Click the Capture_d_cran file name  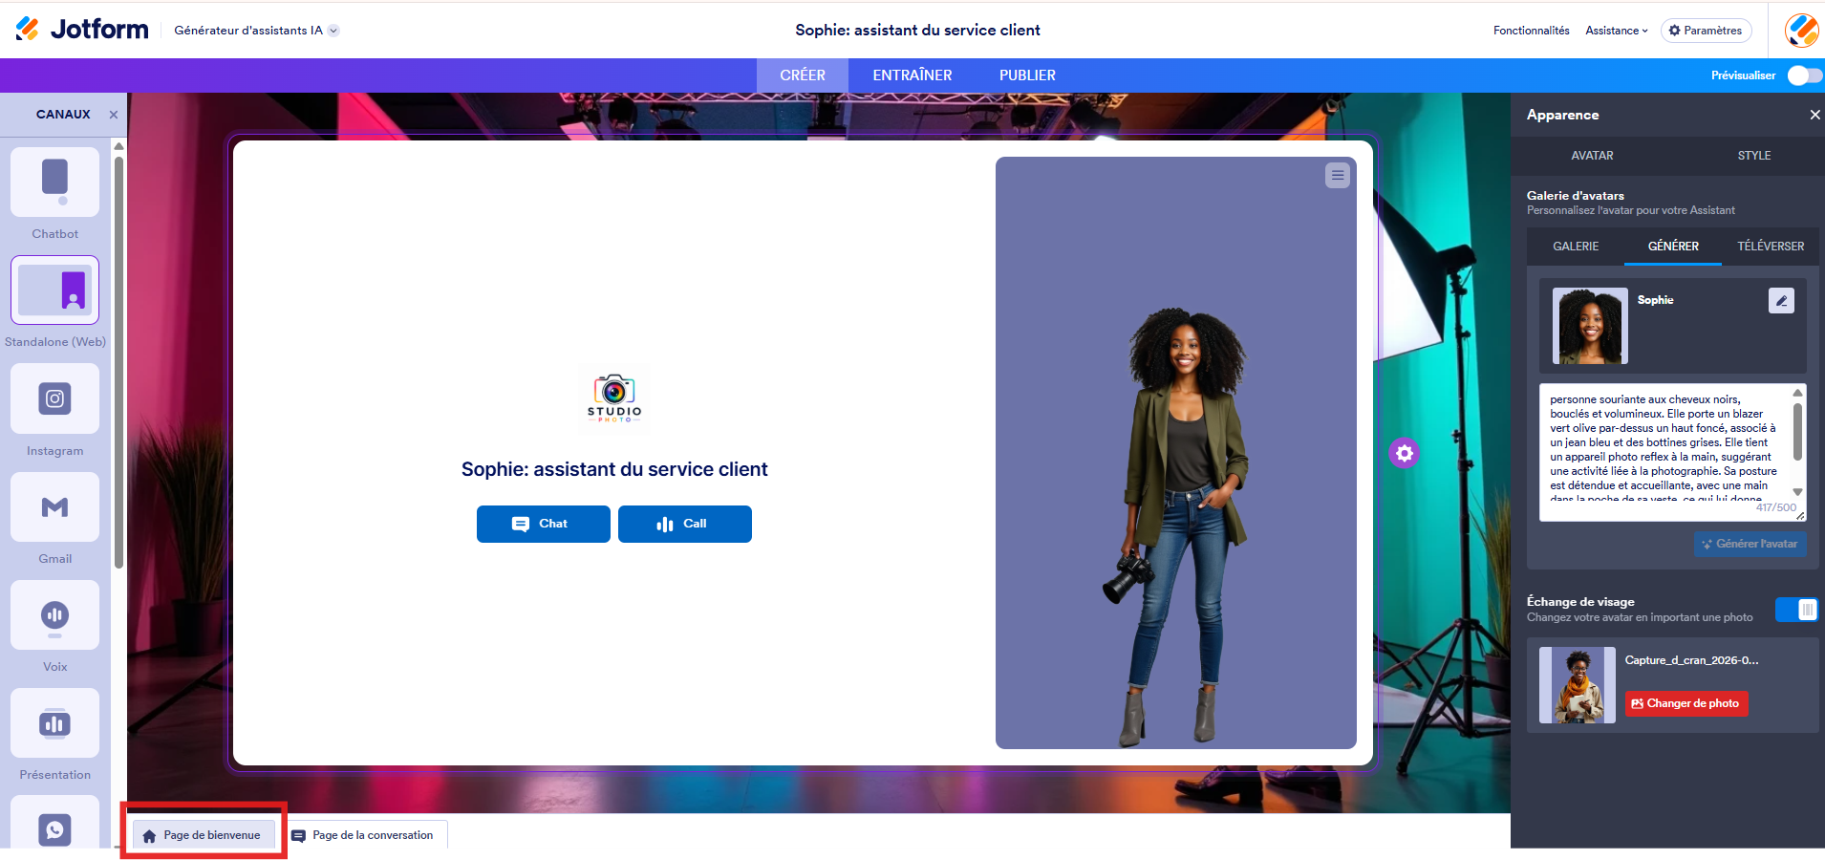point(1691,660)
